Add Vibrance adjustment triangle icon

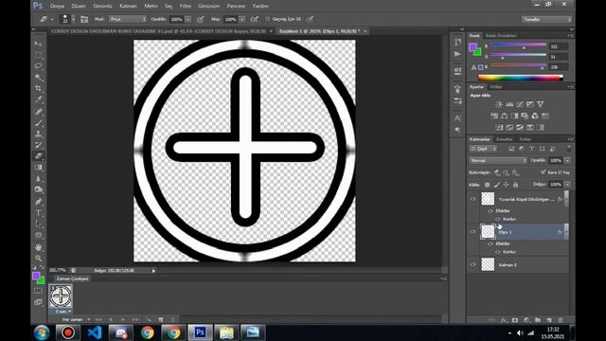[x=541, y=104]
